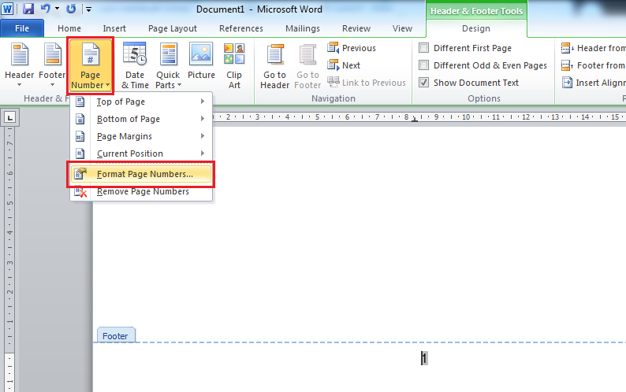Click Insert Alignment Tab
The image size is (626, 392).
click(x=593, y=83)
